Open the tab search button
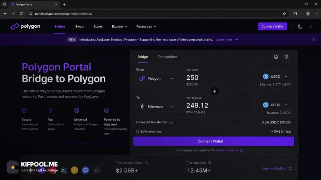The height and width of the screenshot is (180, 321). (x=4, y=4)
